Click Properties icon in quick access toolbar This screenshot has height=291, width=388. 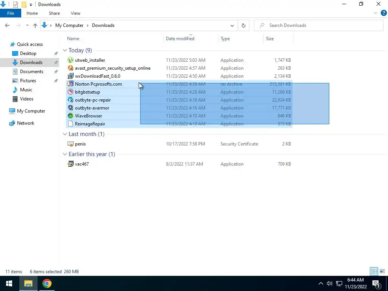pyautogui.click(x=15, y=5)
